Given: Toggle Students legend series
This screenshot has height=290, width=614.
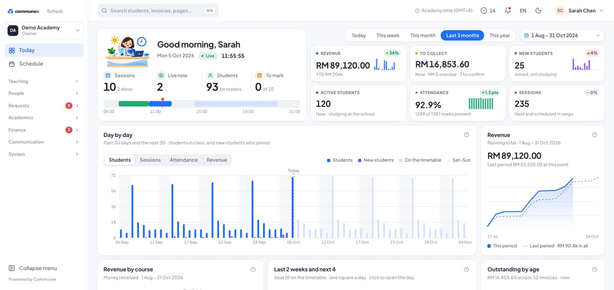Looking at the screenshot, I should pos(339,160).
